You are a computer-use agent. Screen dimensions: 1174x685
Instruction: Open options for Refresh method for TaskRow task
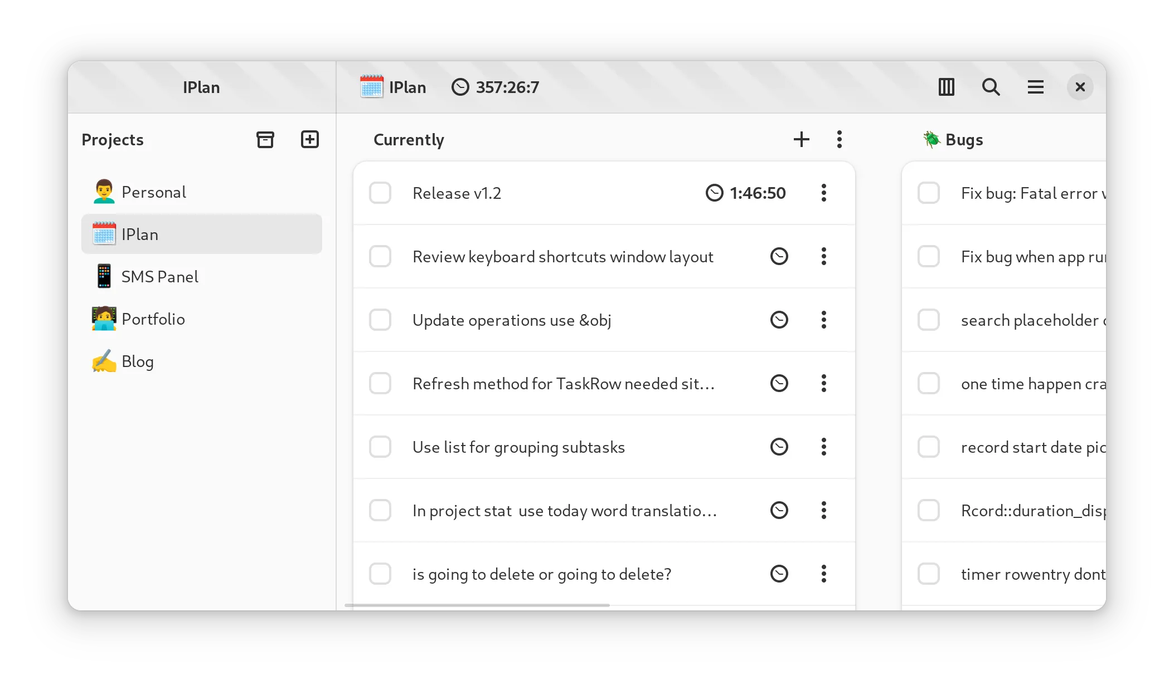click(823, 383)
